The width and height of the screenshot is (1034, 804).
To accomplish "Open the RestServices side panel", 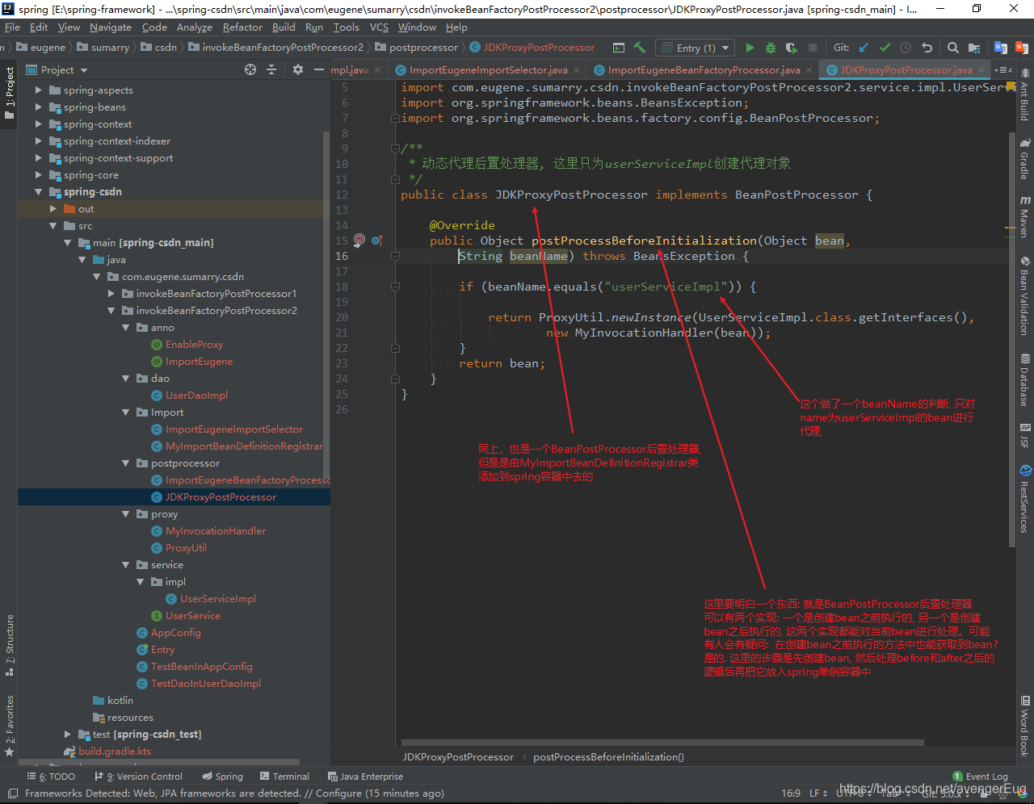I will pos(1024,499).
